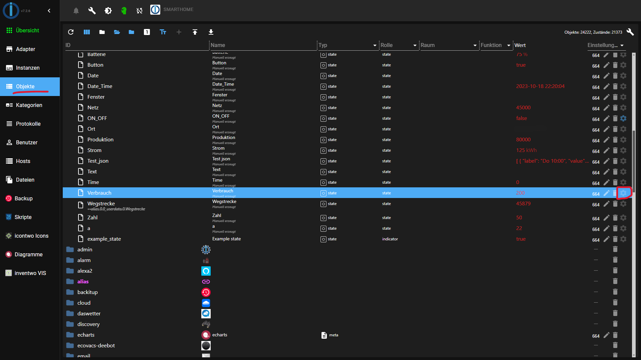
Task: Click the notifications bell icon
Action: tap(76, 11)
